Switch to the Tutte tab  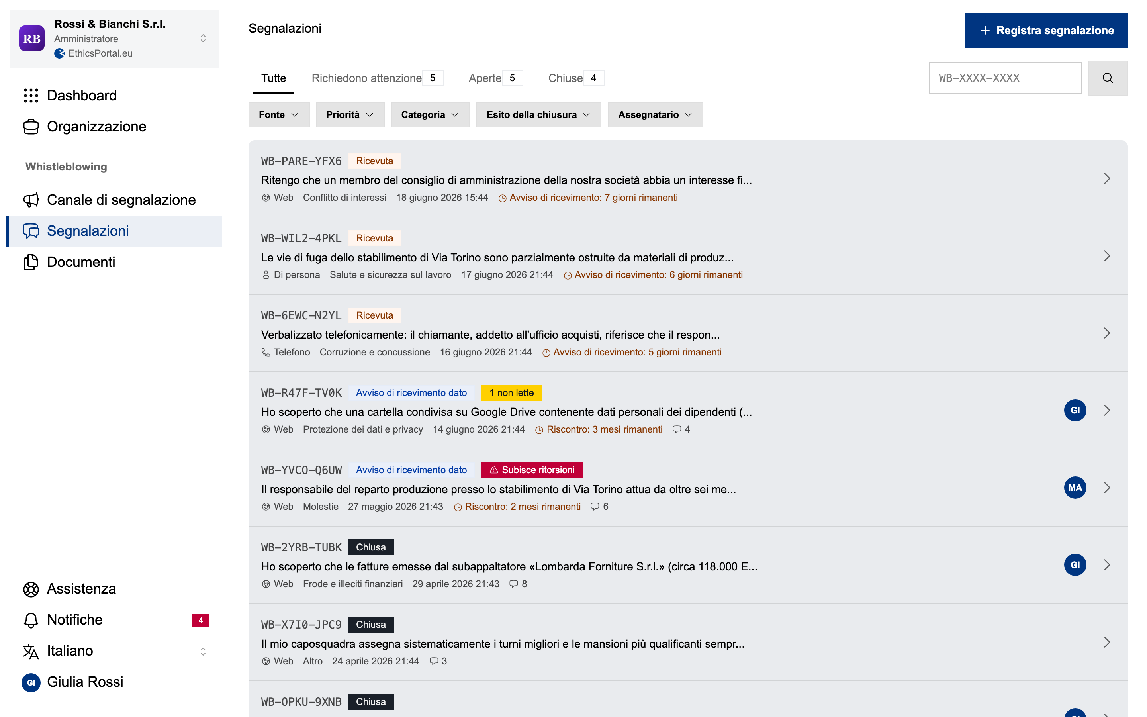tap(274, 78)
